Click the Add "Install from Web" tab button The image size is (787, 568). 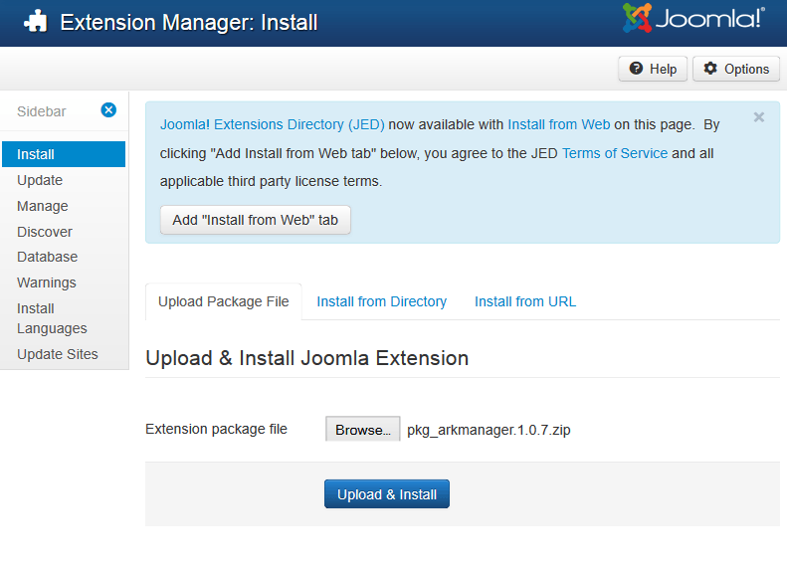coord(256,220)
